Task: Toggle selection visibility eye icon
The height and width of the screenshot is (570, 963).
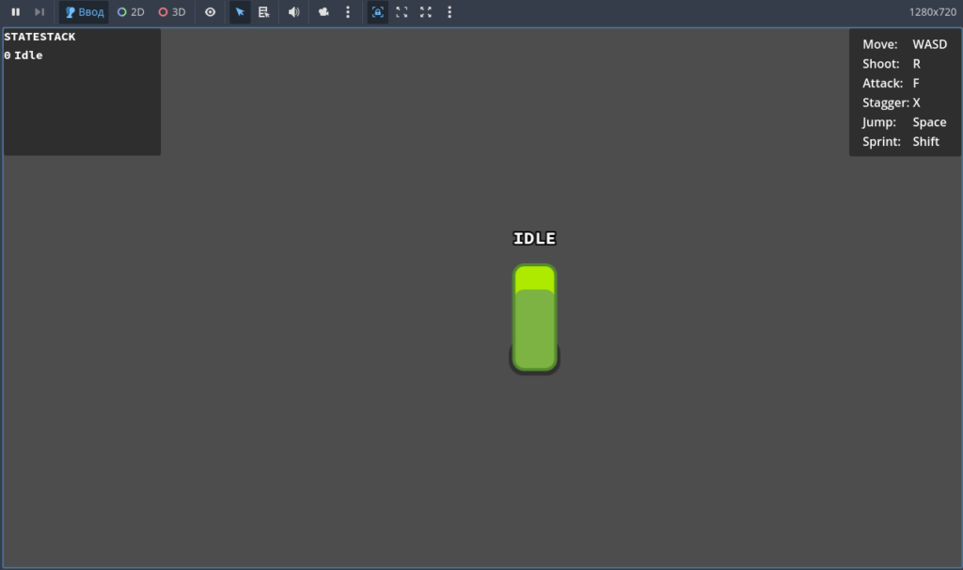Action: 210,11
